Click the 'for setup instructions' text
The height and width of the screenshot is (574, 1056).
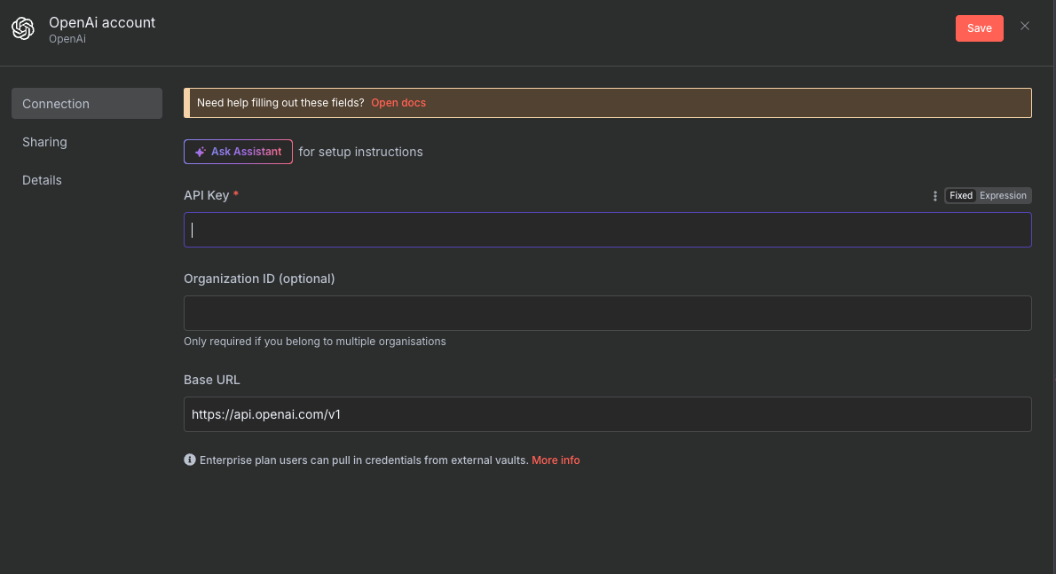coord(361,152)
